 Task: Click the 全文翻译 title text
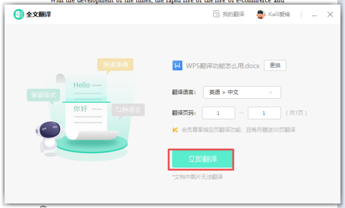click(x=39, y=14)
